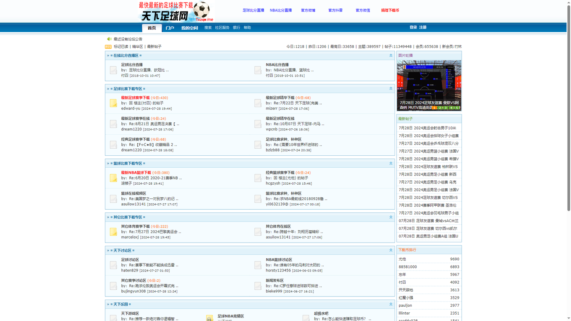The width and height of the screenshot is (571, 321).
Task: Open latest post 足球友谊赛 曼城vsAC米兰
Action: (429, 221)
